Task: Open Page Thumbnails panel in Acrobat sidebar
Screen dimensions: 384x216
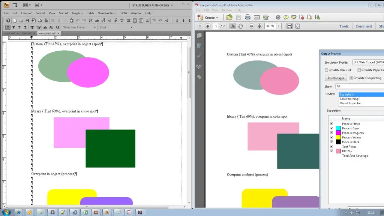Action: click(x=199, y=36)
